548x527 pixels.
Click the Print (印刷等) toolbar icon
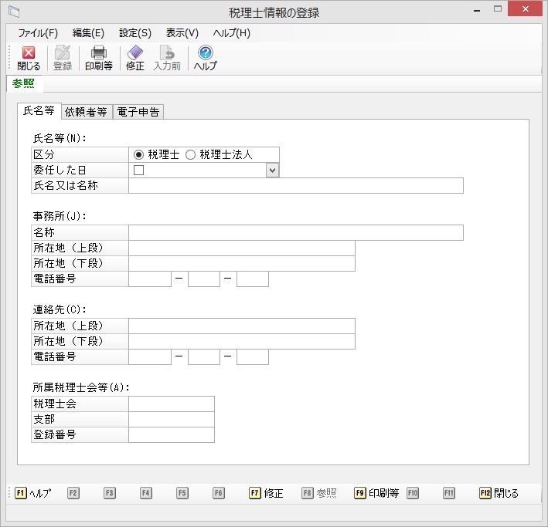click(98, 53)
